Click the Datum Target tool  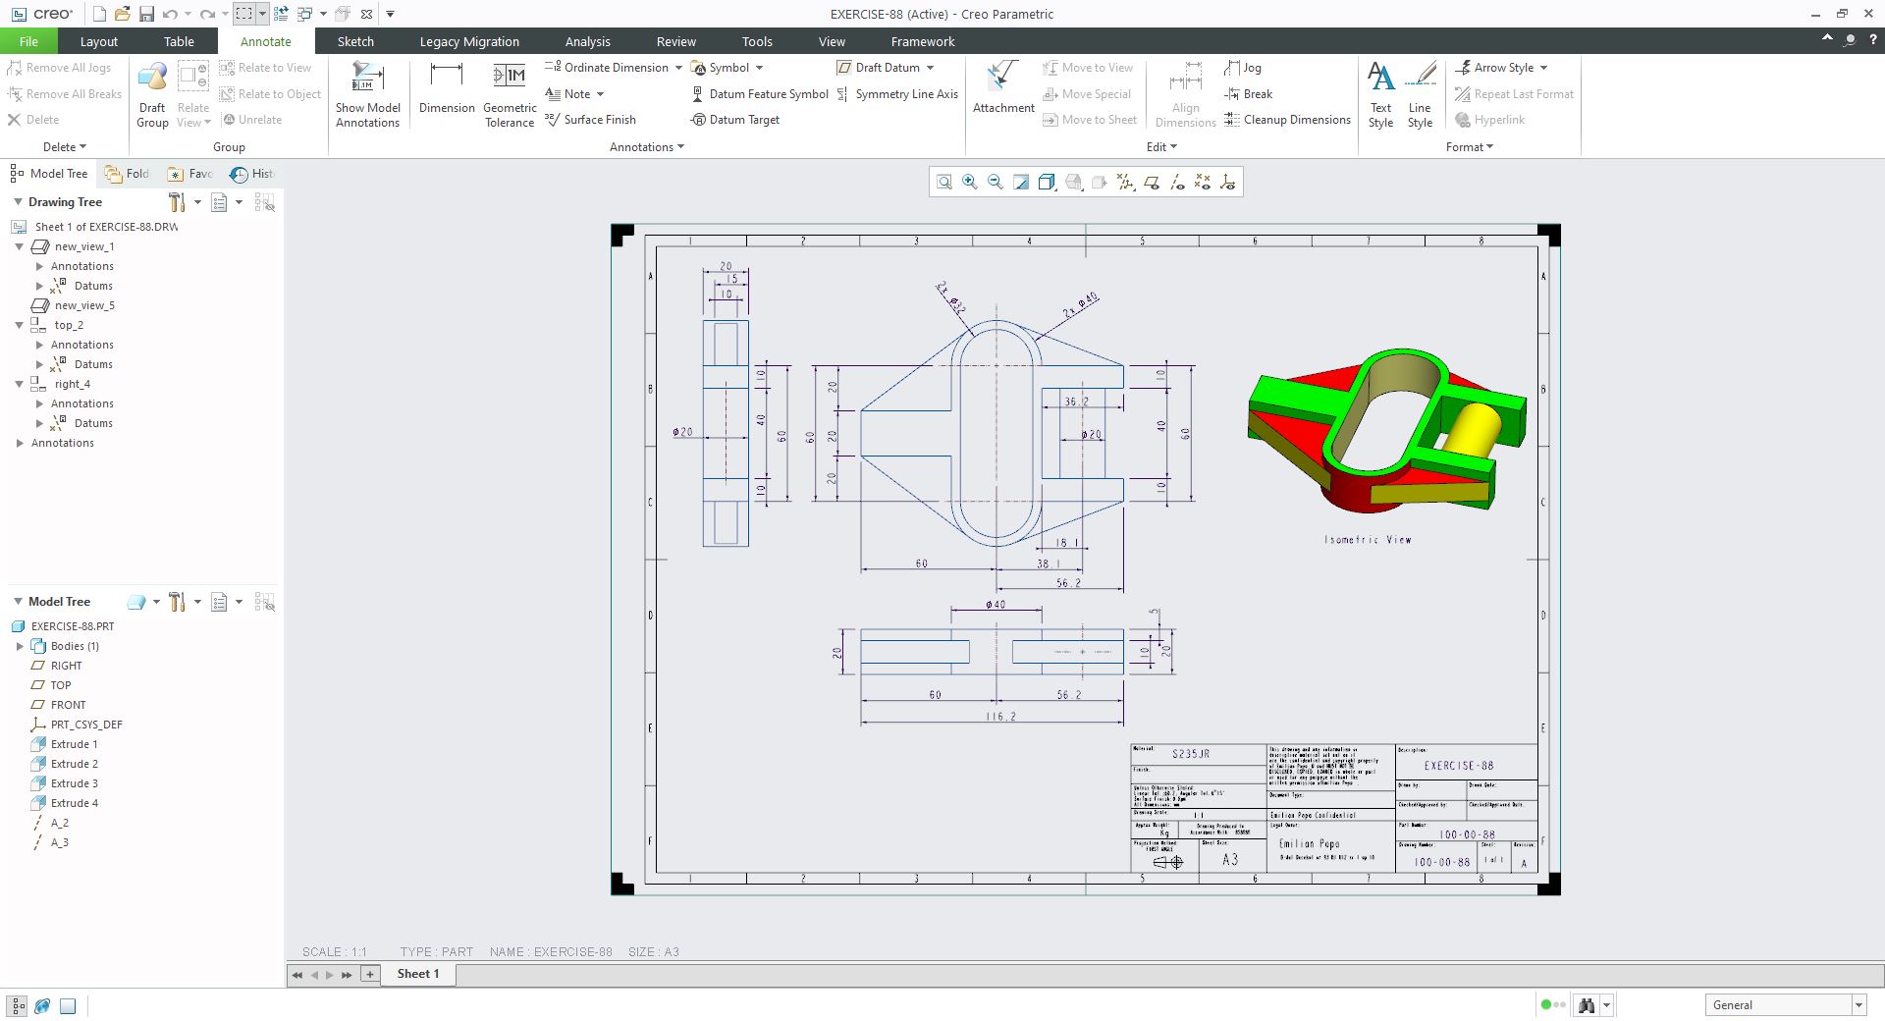735,120
